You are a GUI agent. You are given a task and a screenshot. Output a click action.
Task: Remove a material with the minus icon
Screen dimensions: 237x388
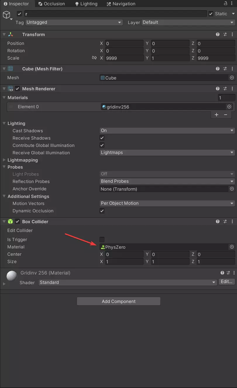pos(226,115)
